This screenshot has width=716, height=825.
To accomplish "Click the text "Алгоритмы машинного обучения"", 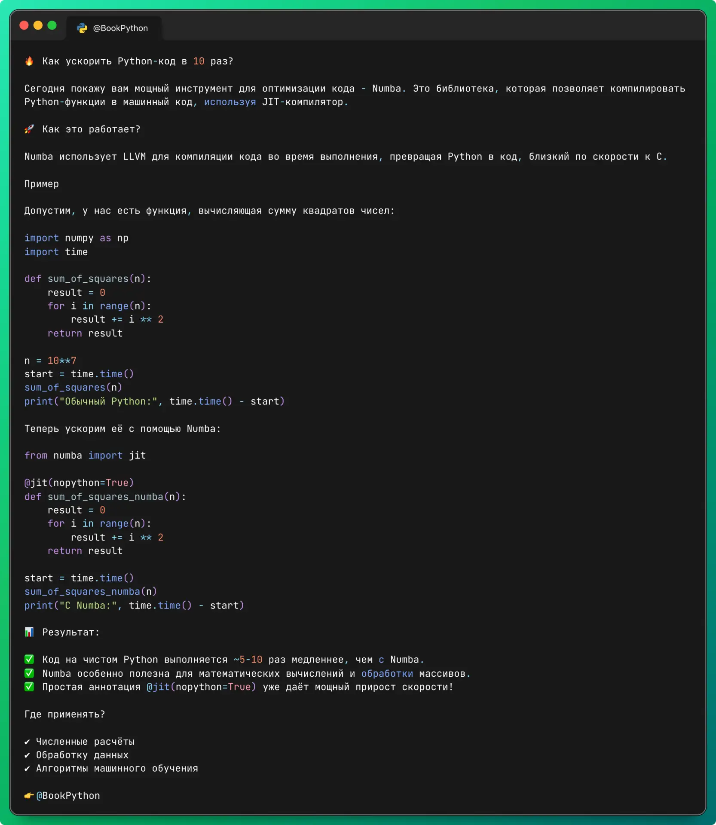I will [x=117, y=768].
